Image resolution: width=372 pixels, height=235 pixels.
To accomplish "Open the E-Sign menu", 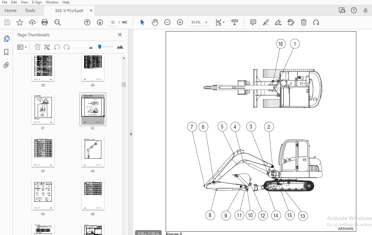I will [37, 2].
